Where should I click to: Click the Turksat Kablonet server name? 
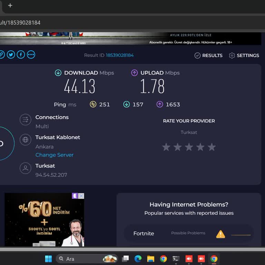coord(58,137)
